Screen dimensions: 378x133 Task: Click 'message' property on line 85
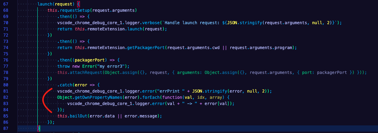tap(148, 116)
